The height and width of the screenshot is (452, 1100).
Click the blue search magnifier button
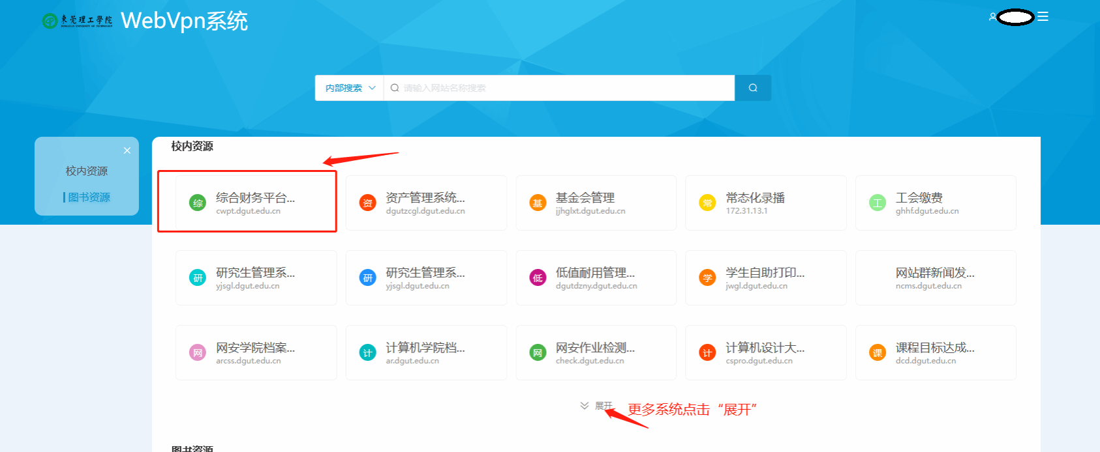[753, 88]
